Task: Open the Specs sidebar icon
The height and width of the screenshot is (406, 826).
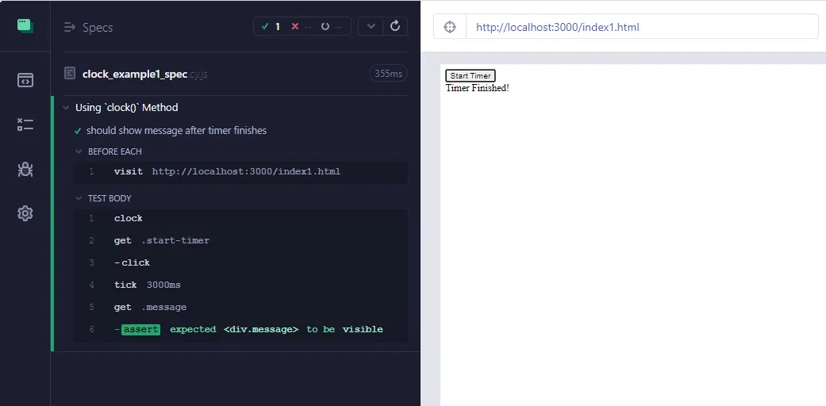Action: point(25,80)
